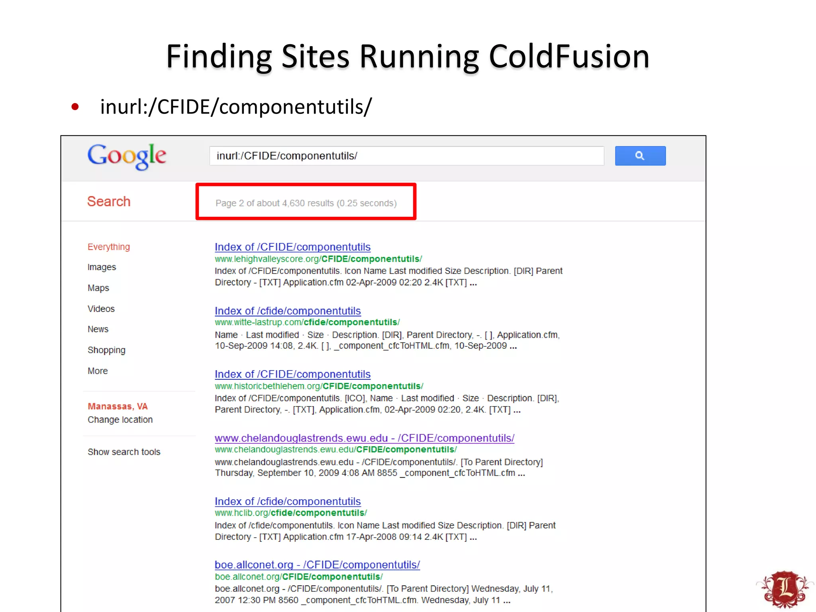Image resolution: width=816 pixels, height=612 pixels.
Task: Switch to Maps results
Action: coord(98,288)
